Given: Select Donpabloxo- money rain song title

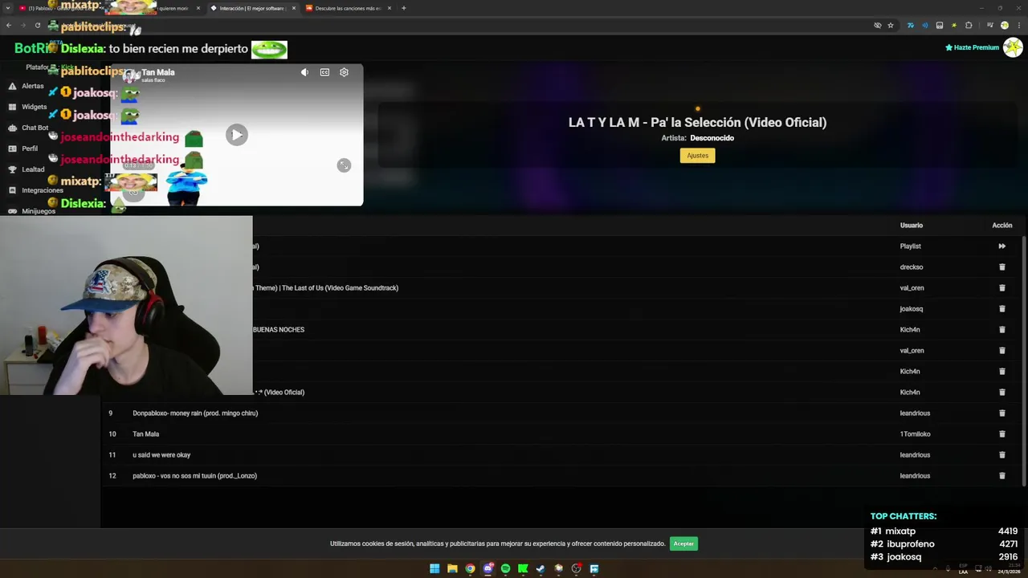Looking at the screenshot, I should point(195,413).
